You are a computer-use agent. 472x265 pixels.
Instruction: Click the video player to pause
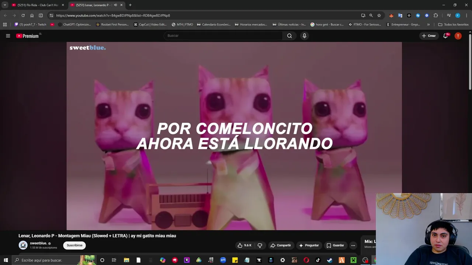(x=234, y=136)
